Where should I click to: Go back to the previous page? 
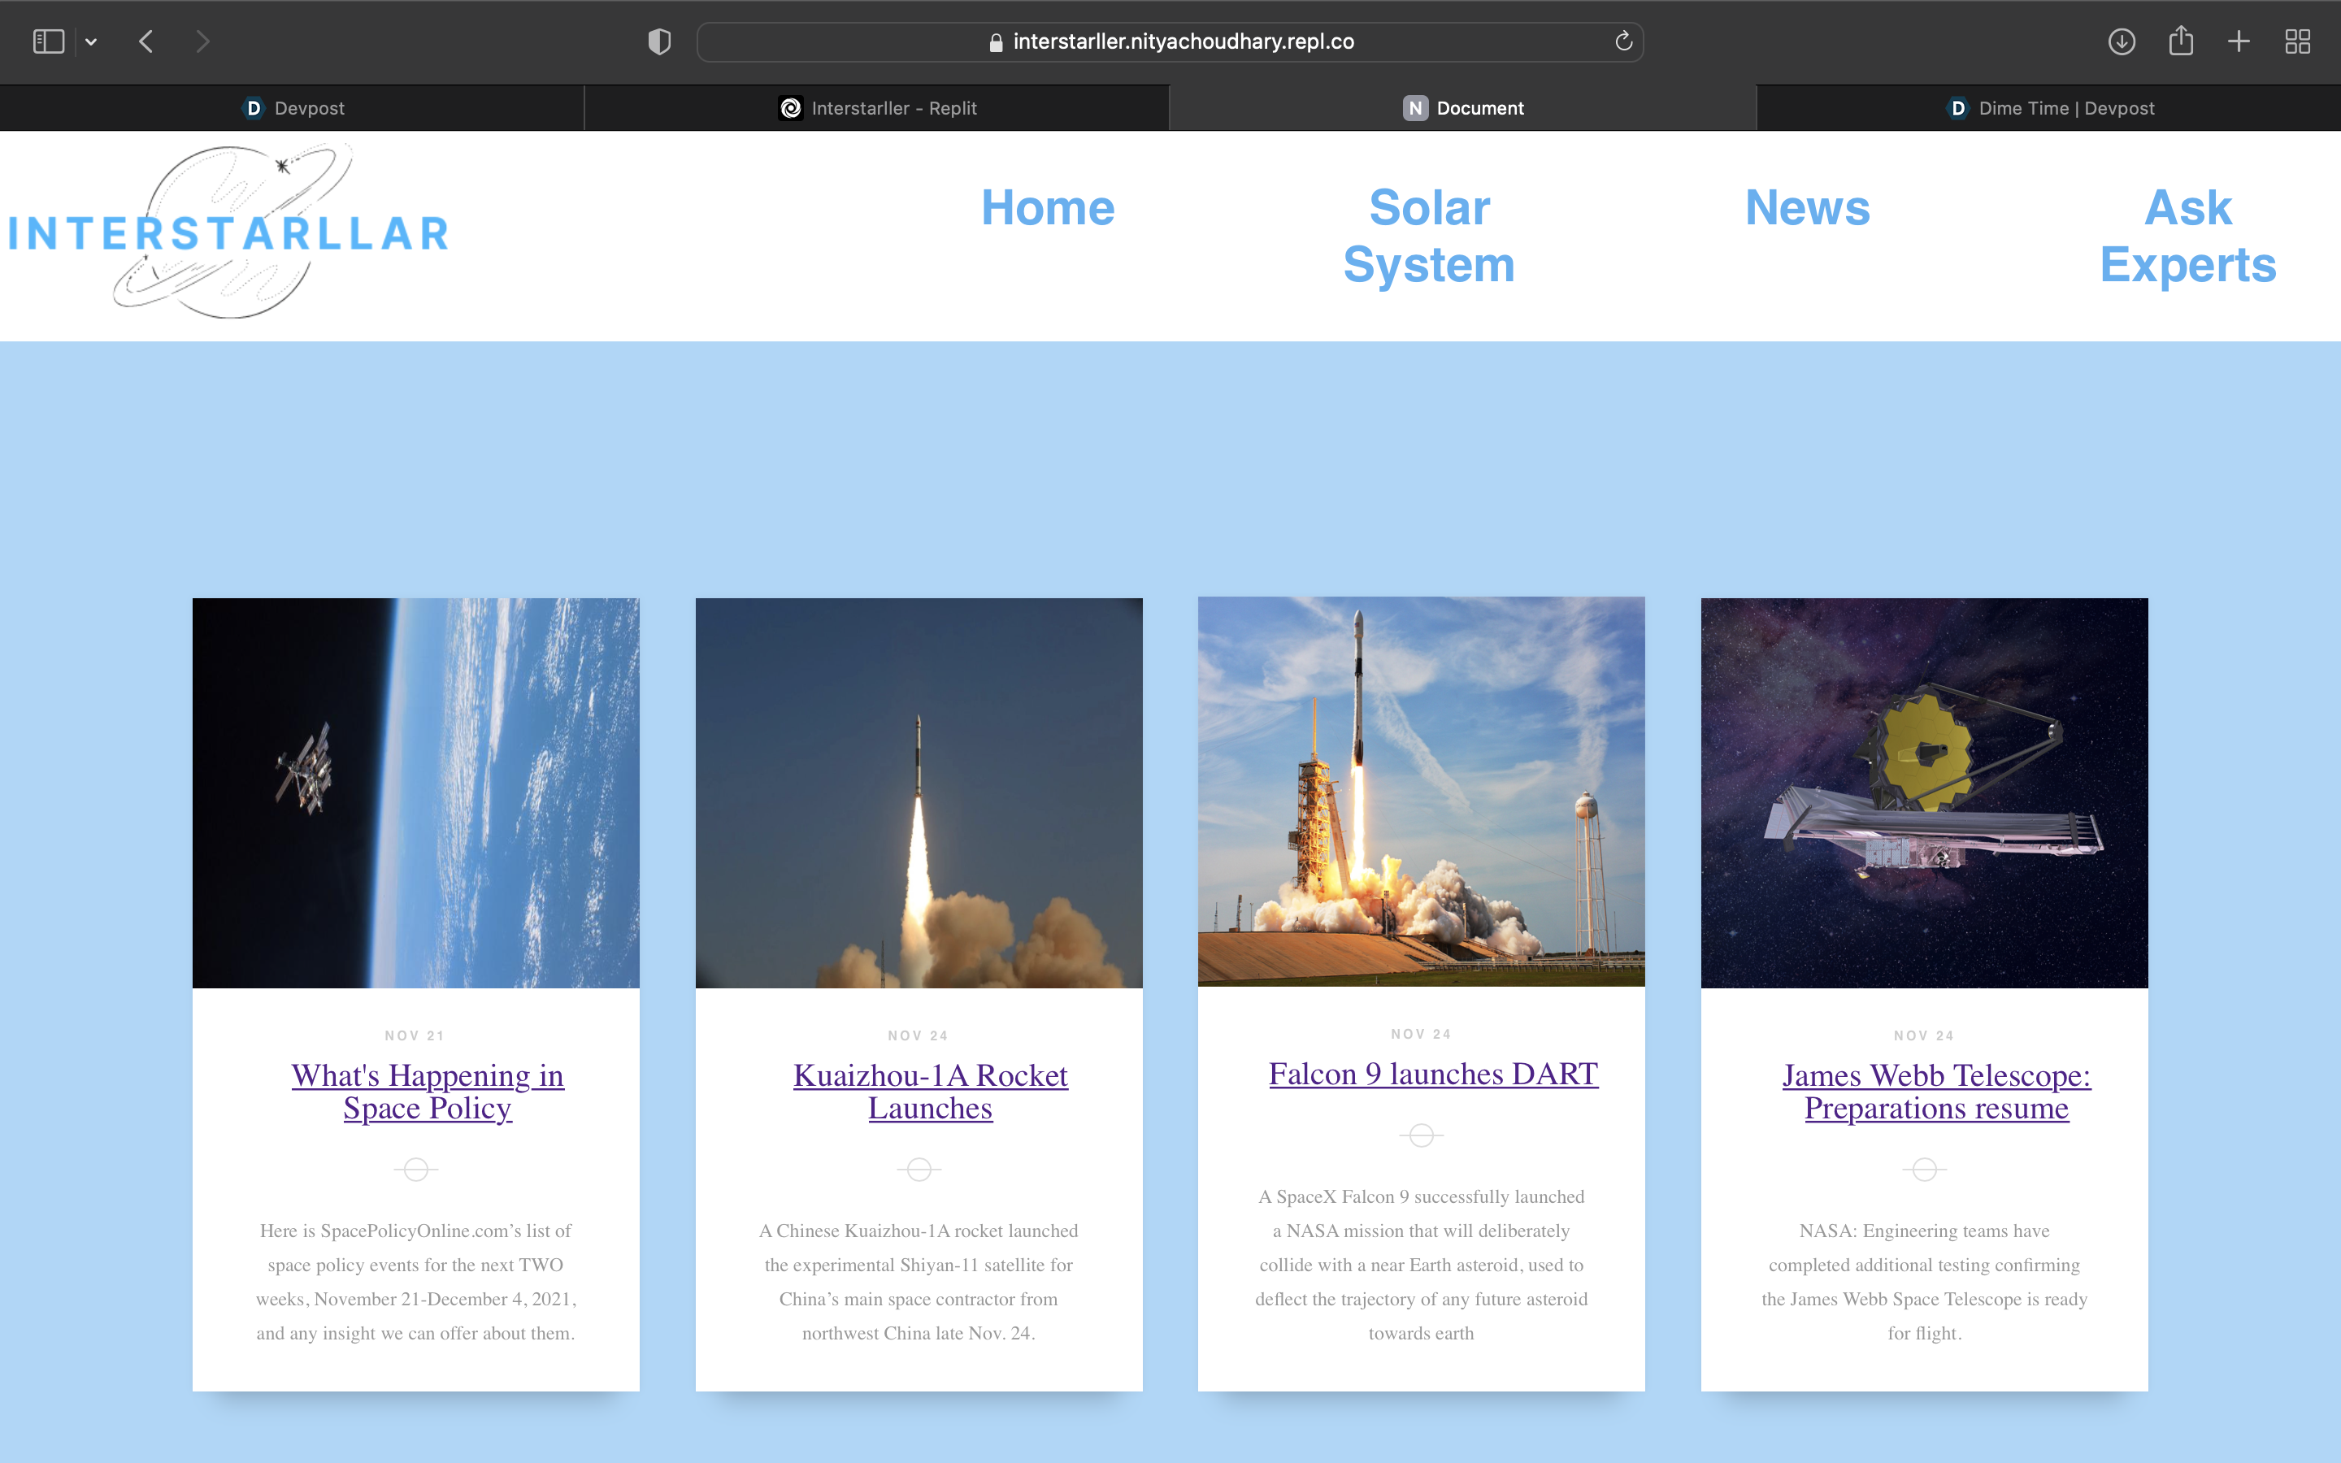coord(146,41)
